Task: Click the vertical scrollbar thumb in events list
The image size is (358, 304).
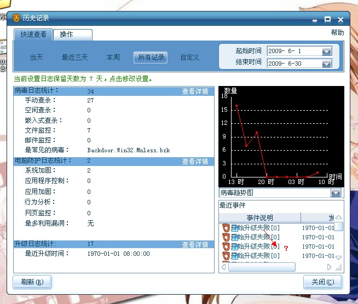Action: (339, 227)
